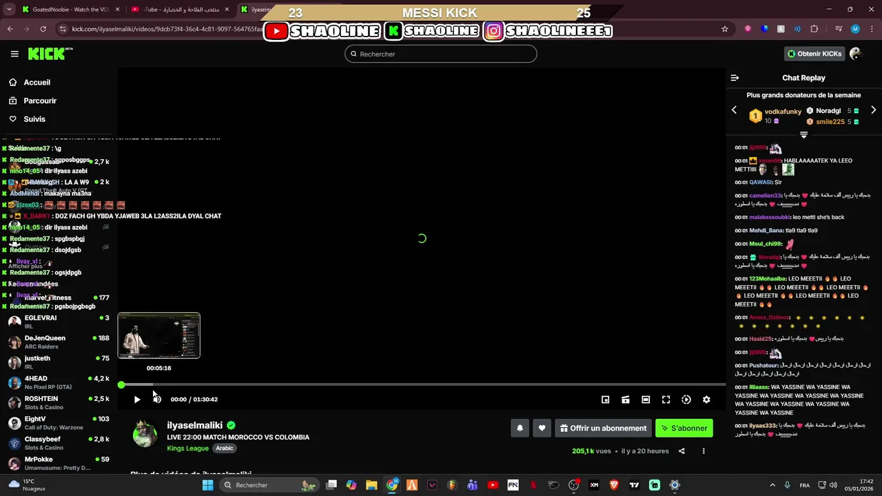The width and height of the screenshot is (882, 496).
Task: Click the Arabic tag
Action: pyautogui.click(x=225, y=448)
